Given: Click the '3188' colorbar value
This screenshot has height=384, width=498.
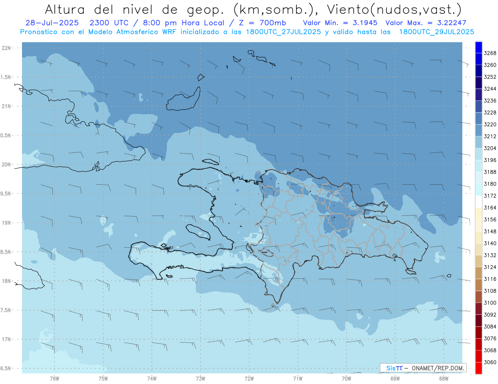Looking at the screenshot, I should [490, 172].
